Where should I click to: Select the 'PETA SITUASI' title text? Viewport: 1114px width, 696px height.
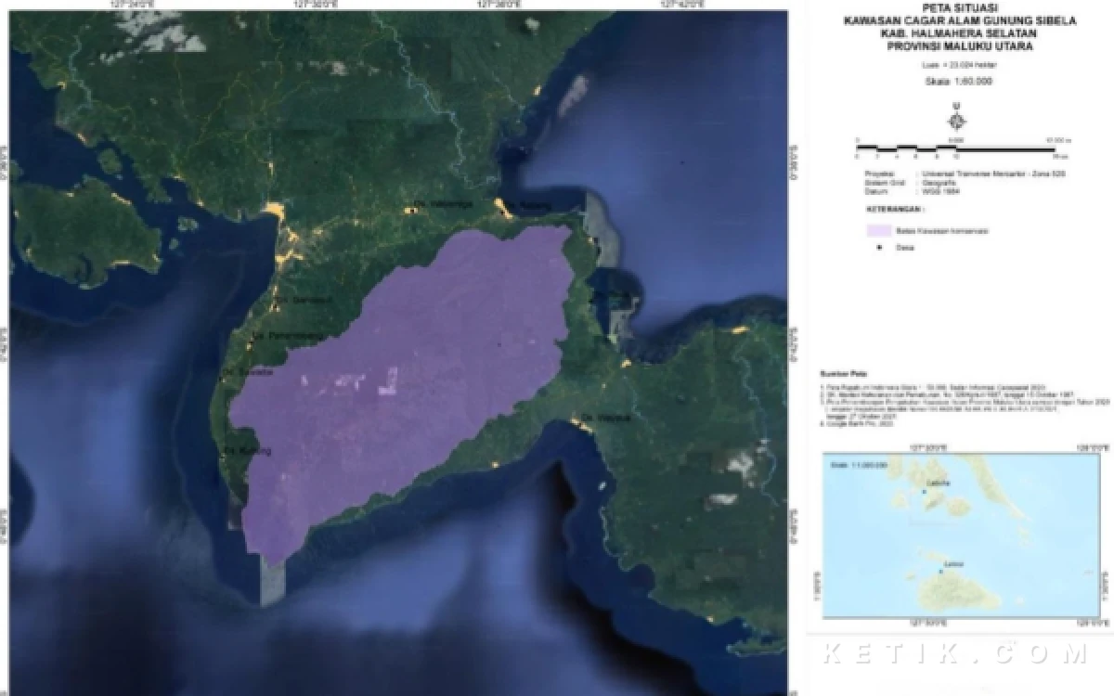coord(961,6)
